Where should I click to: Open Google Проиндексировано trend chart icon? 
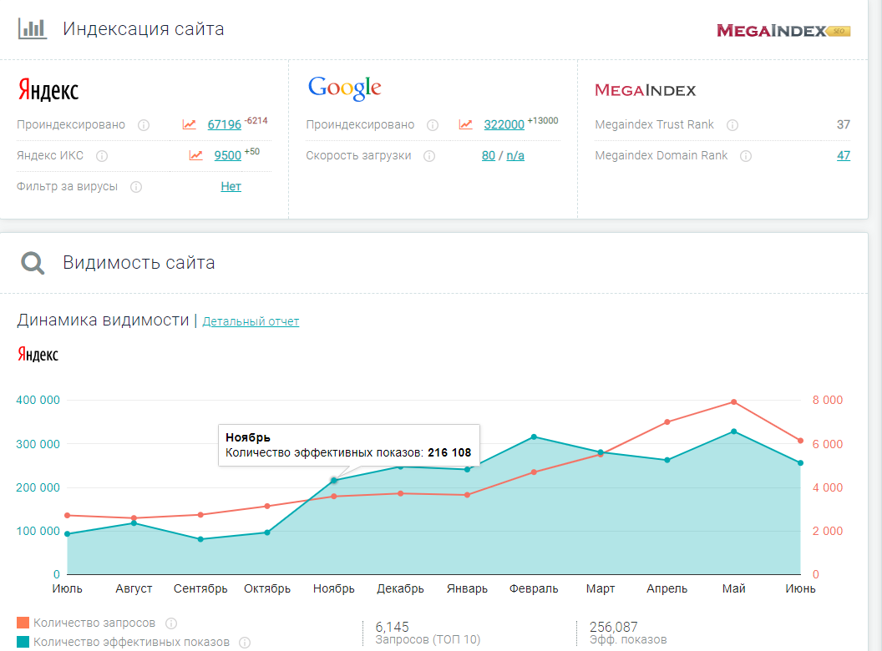click(x=466, y=124)
